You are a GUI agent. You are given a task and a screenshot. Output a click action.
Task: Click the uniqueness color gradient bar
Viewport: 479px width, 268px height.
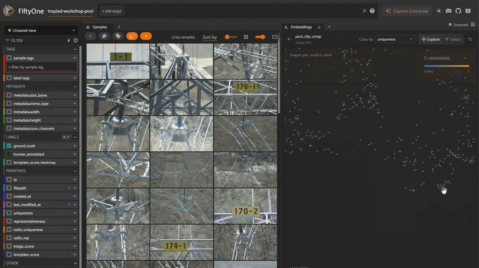[x=447, y=66]
